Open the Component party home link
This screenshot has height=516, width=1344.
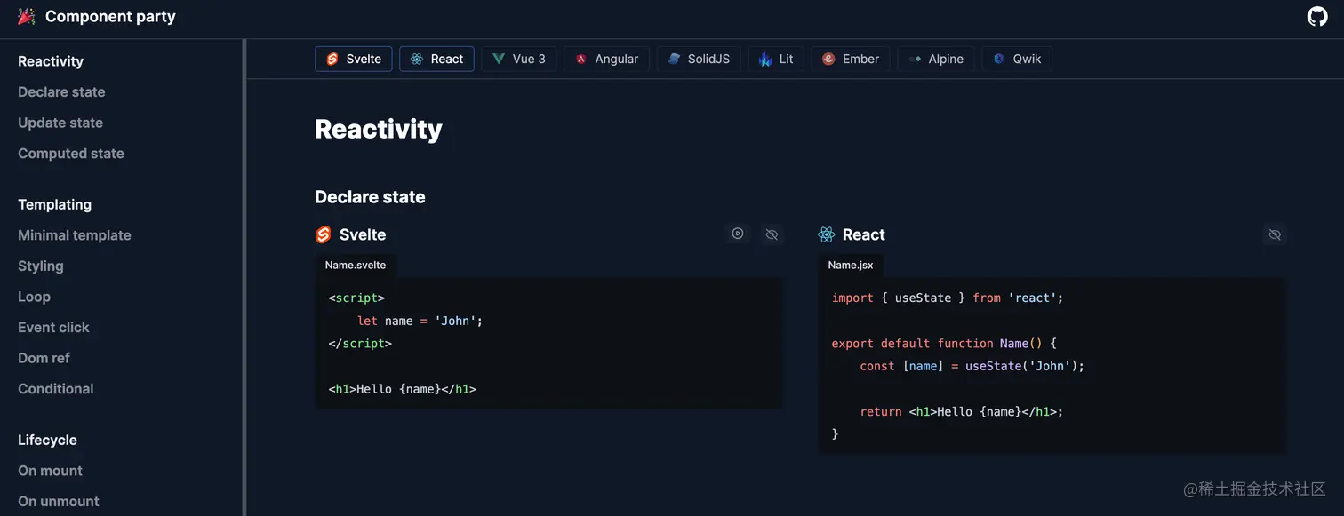click(97, 16)
